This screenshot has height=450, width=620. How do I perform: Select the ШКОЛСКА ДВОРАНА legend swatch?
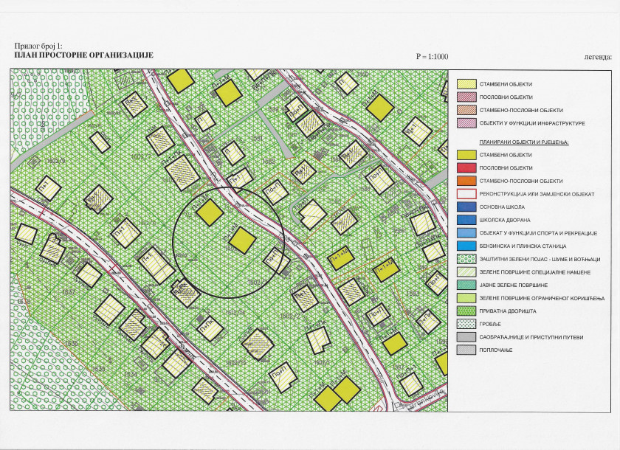pos(466,219)
